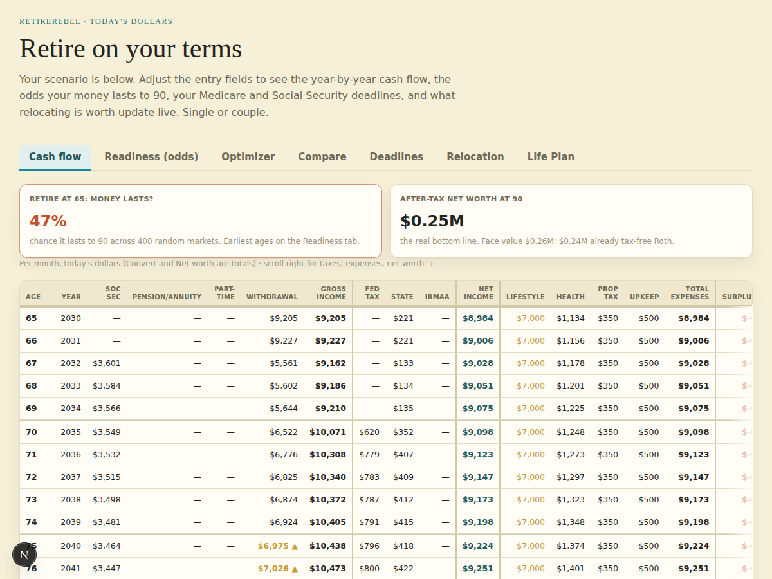Go to the Optimizer tab

coord(248,157)
